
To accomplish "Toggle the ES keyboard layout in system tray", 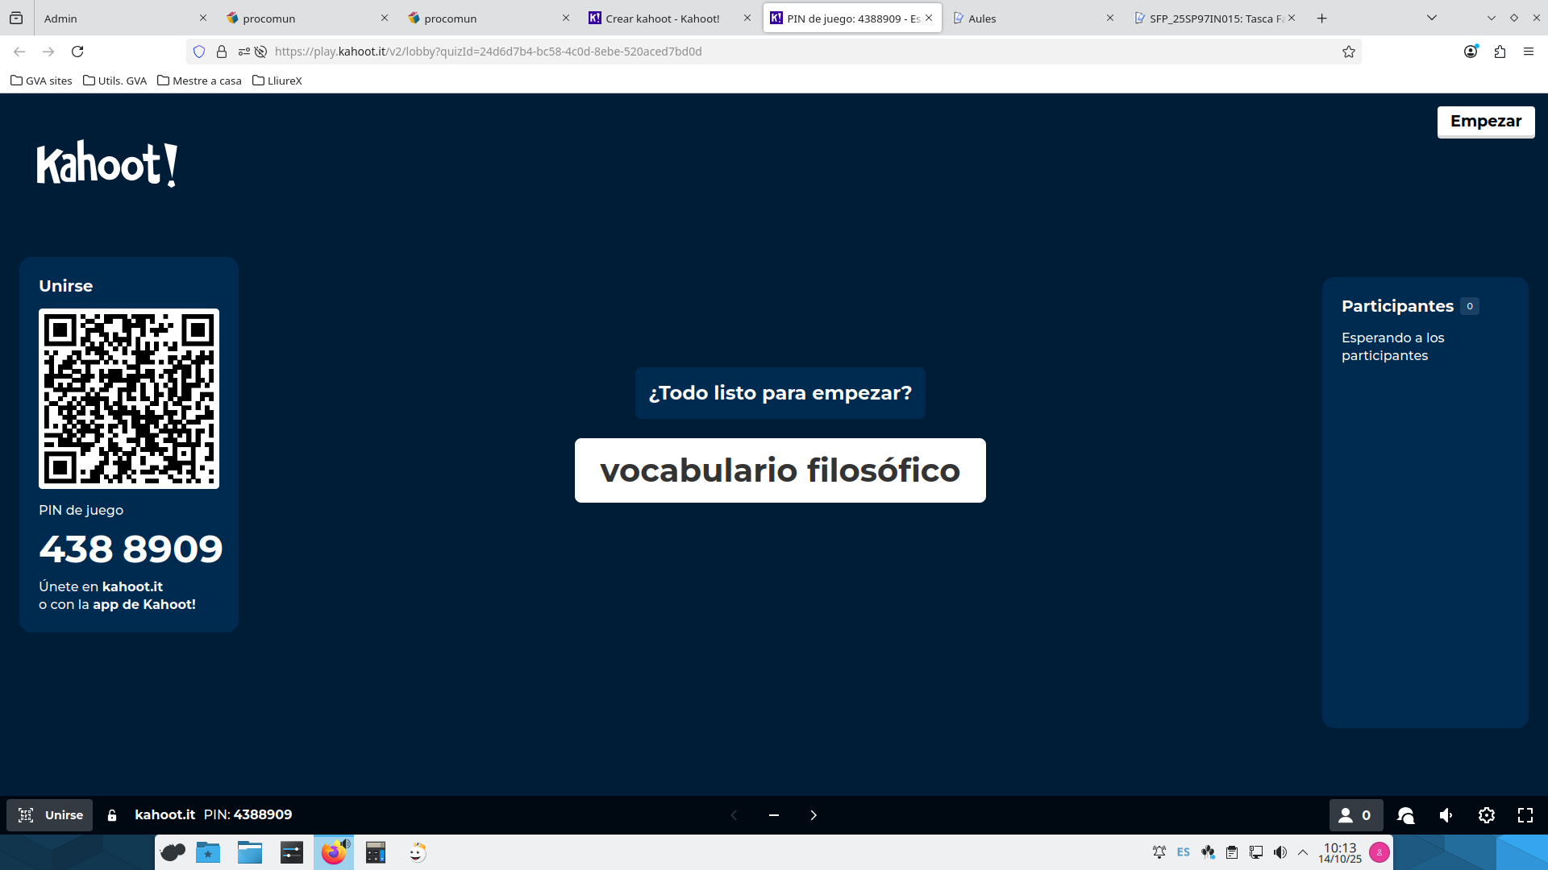I will pos(1183,852).
